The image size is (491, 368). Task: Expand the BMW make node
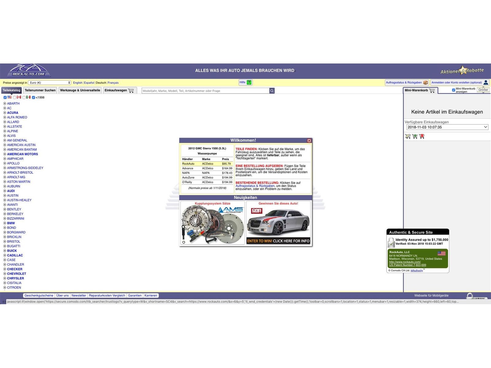5,223
